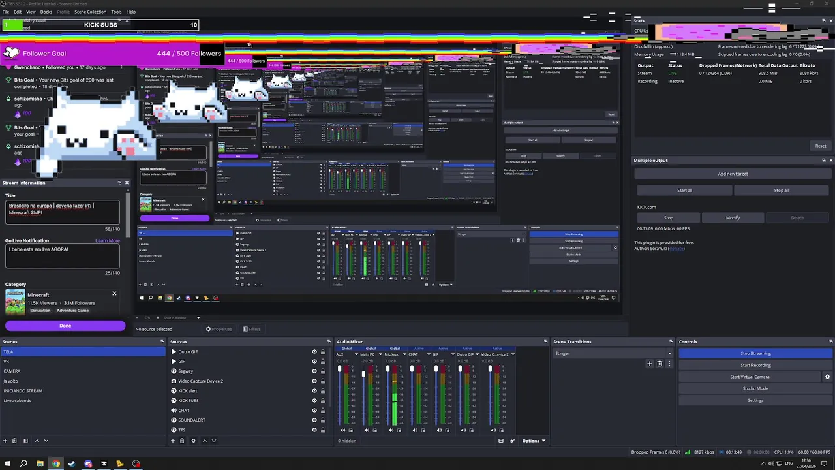Screen dimensions: 835x470
Task: Open the Docks menu
Action: (x=46, y=12)
